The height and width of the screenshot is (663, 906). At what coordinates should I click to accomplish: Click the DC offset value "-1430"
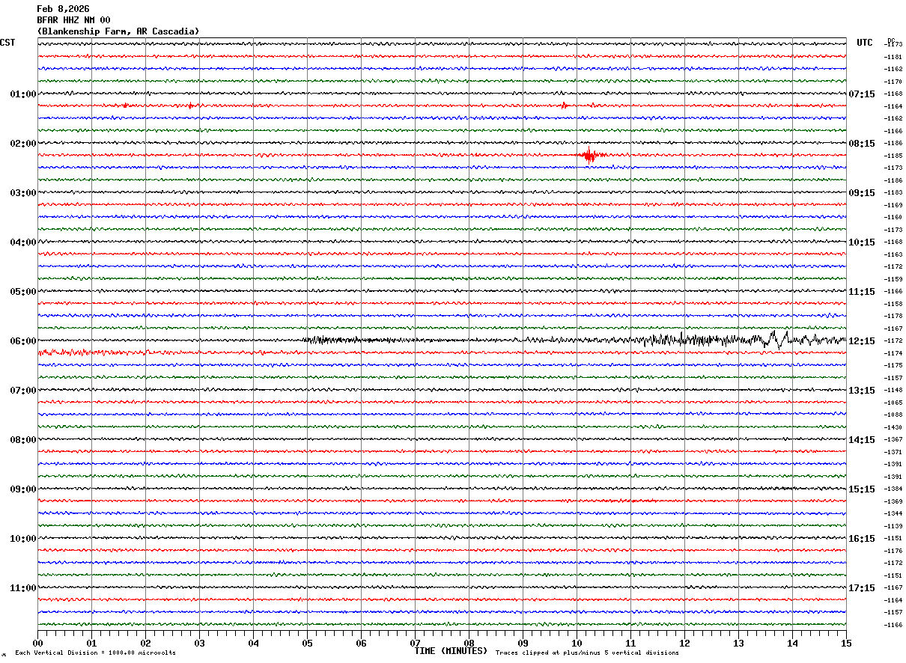(893, 427)
